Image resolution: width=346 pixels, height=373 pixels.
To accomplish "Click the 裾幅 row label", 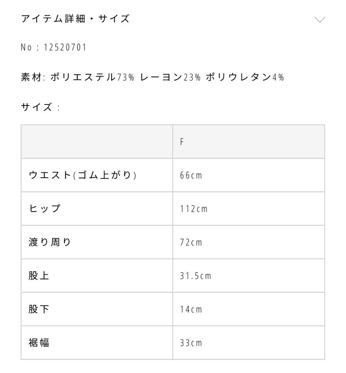I will 39,343.
